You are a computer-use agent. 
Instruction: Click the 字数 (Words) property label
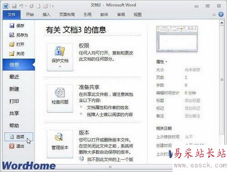coord(160,85)
